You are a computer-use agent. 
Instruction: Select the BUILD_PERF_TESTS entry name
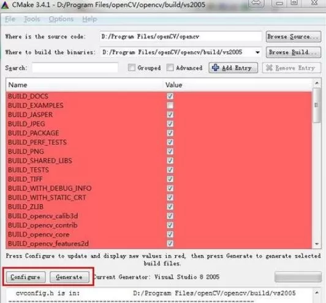click(37, 142)
